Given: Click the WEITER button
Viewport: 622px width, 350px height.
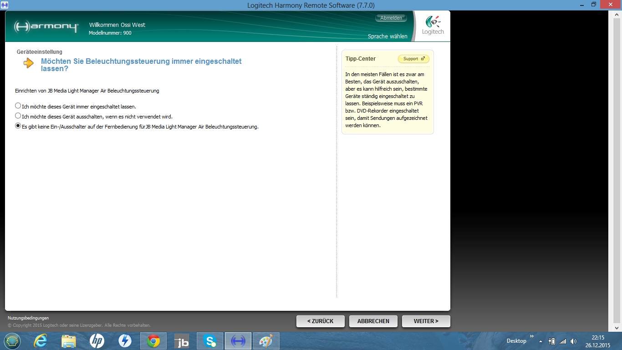Looking at the screenshot, I should click(426, 321).
